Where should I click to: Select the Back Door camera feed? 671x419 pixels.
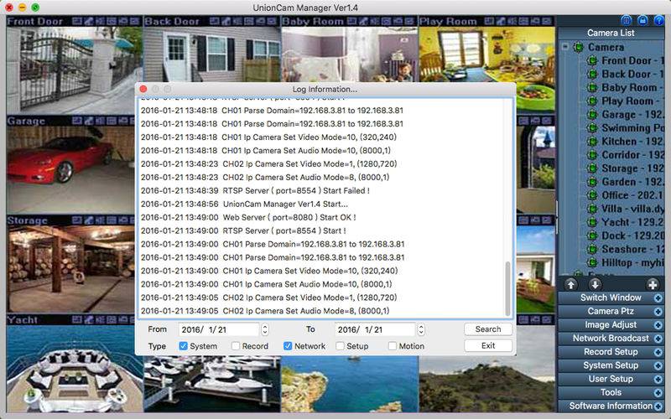point(211,54)
